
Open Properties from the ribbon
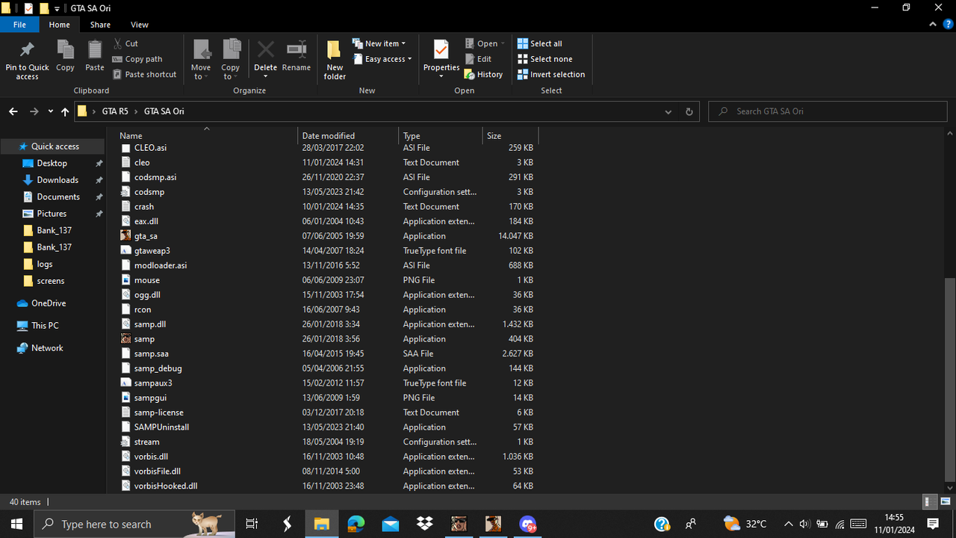click(x=441, y=60)
